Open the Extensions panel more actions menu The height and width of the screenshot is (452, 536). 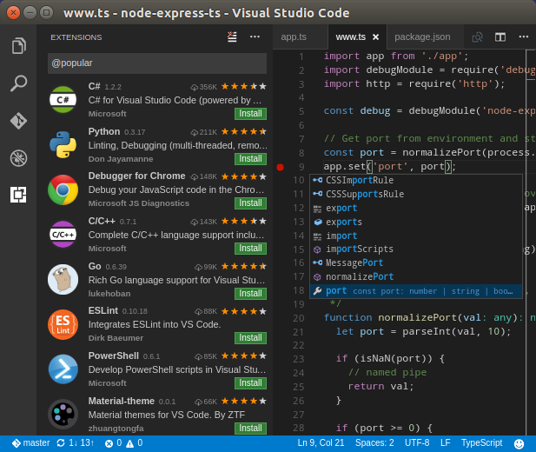point(255,37)
